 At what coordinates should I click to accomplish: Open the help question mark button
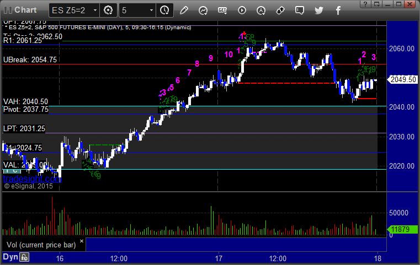coord(365,4)
